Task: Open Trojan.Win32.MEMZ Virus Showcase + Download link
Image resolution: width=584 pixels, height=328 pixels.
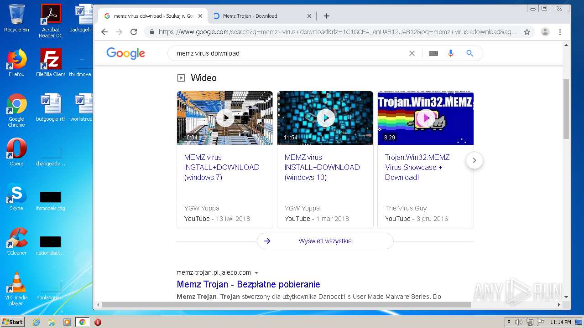Action: click(x=417, y=167)
